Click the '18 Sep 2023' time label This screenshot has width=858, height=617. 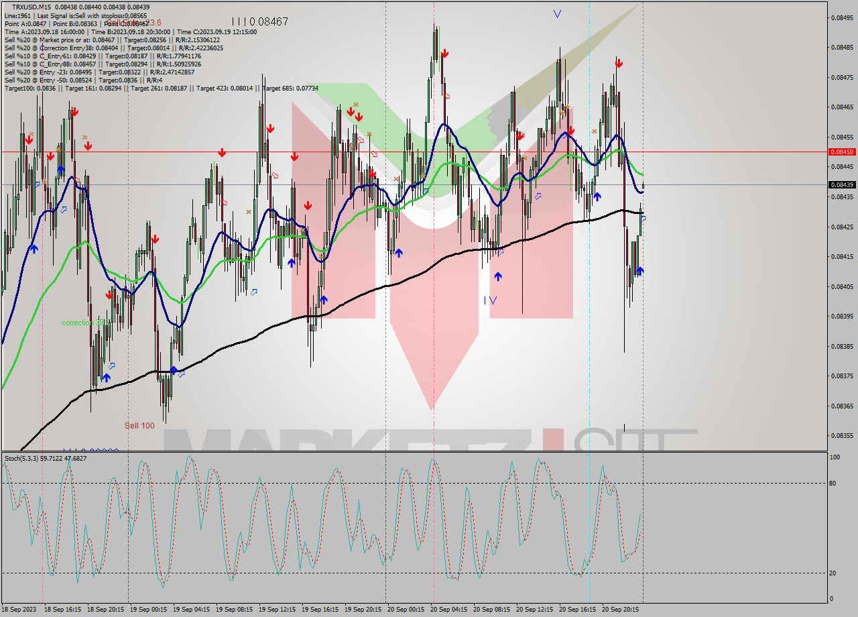coord(19,610)
